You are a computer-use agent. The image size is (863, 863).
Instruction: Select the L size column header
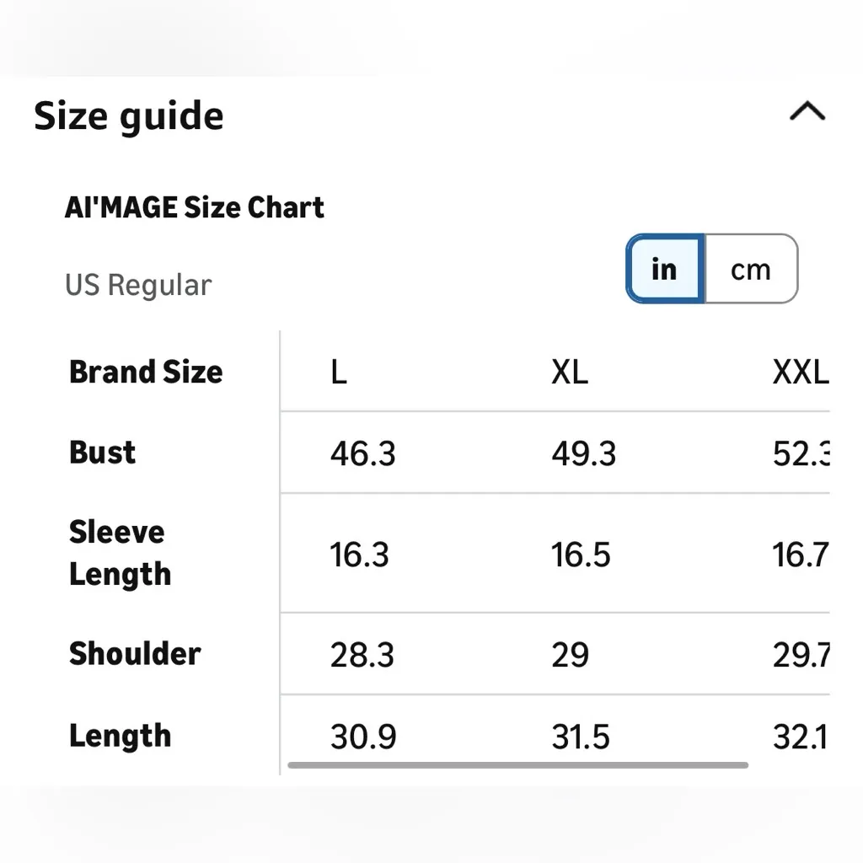(338, 372)
